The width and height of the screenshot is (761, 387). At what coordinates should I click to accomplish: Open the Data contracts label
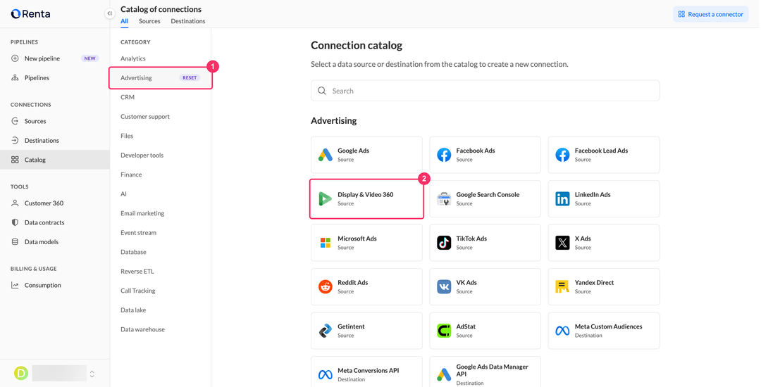point(44,222)
